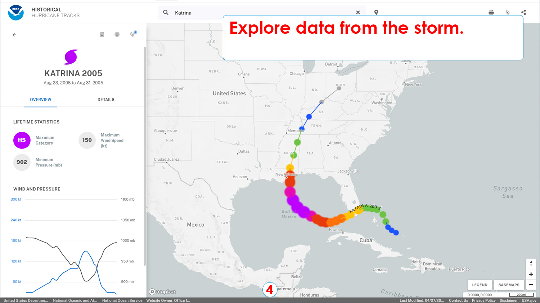The height and width of the screenshot is (303, 540).
Task: Export the storm report using the PDF icon
Action: (102, 34)
